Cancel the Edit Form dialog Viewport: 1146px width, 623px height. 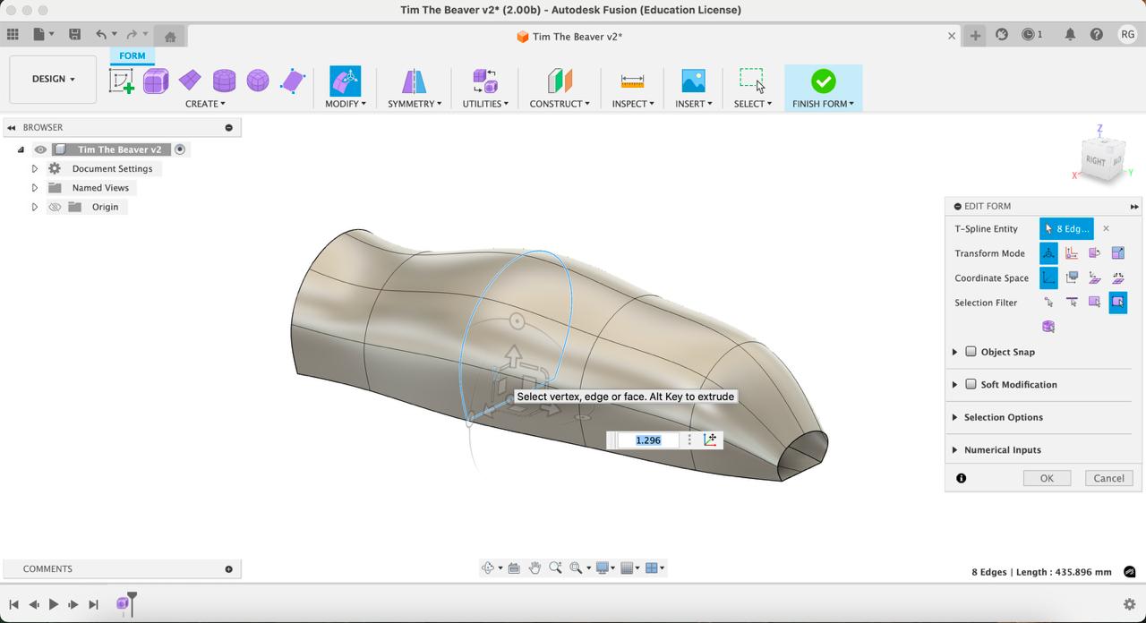click(1108, 478)
